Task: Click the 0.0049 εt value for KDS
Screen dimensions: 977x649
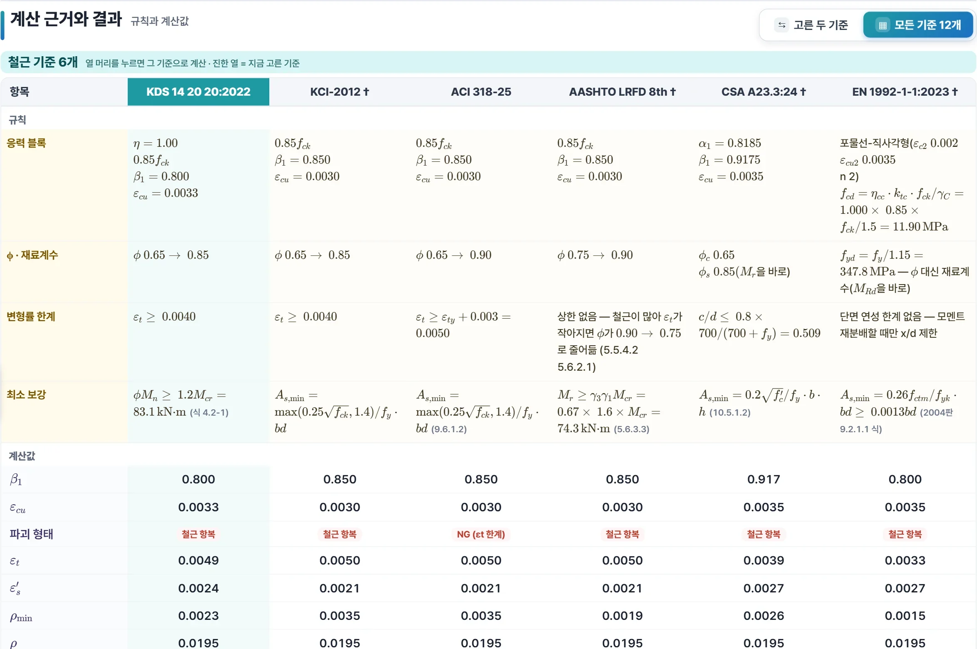Action: [198, 560]
